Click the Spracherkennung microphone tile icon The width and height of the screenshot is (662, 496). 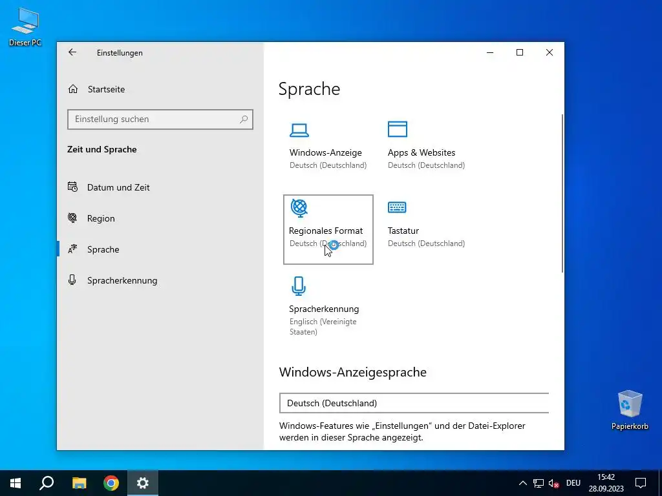coord(299,285)
